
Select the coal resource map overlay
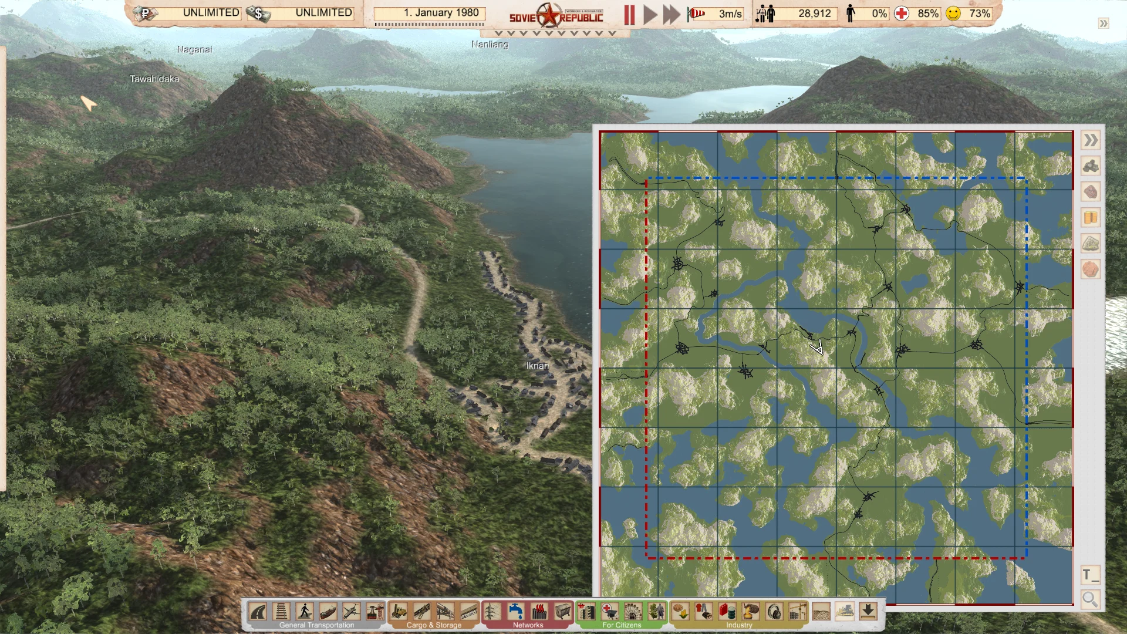[1090, 166]
